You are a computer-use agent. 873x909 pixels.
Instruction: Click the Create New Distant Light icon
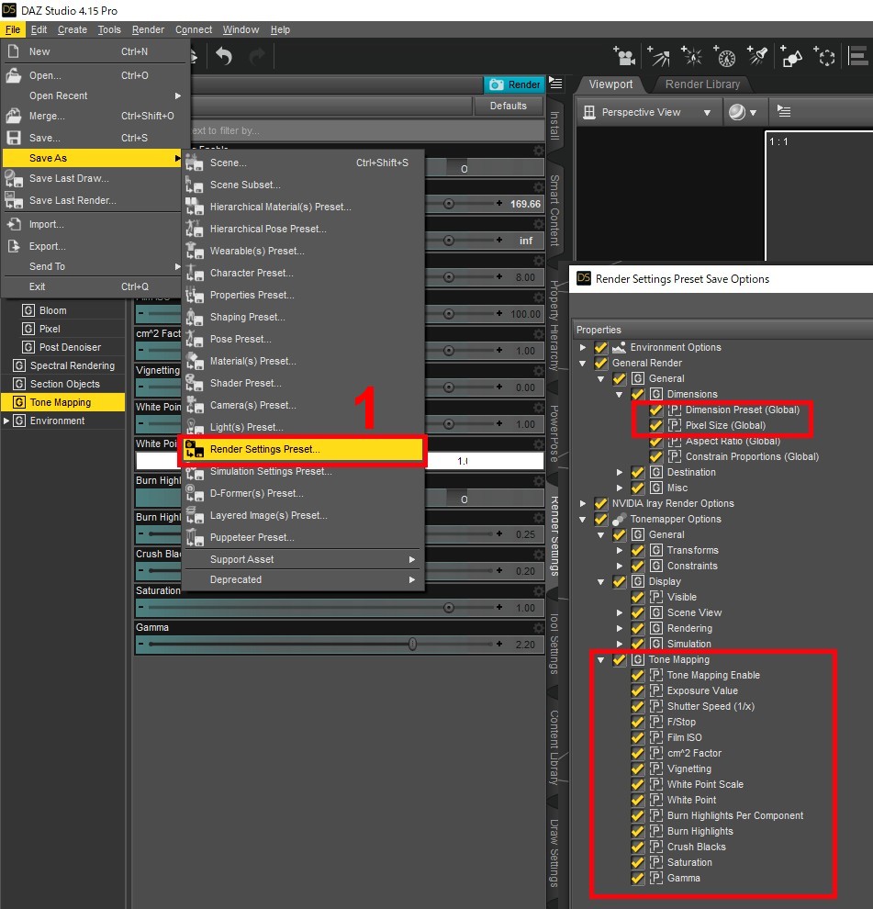tap(658, 56)
